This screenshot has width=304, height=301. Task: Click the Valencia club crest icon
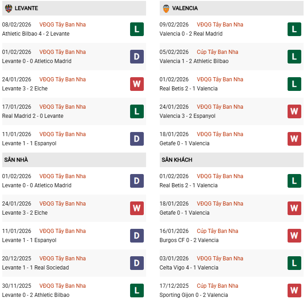pyautogui.click(x=166, y=8)
